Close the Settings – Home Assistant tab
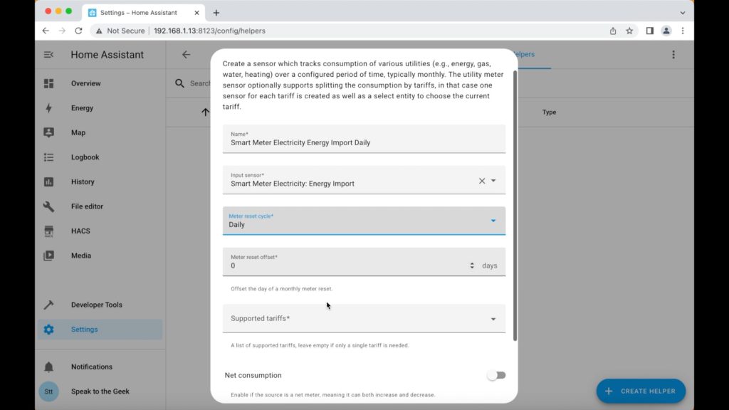Screen dimensions: 729x410 pos(196,13)
